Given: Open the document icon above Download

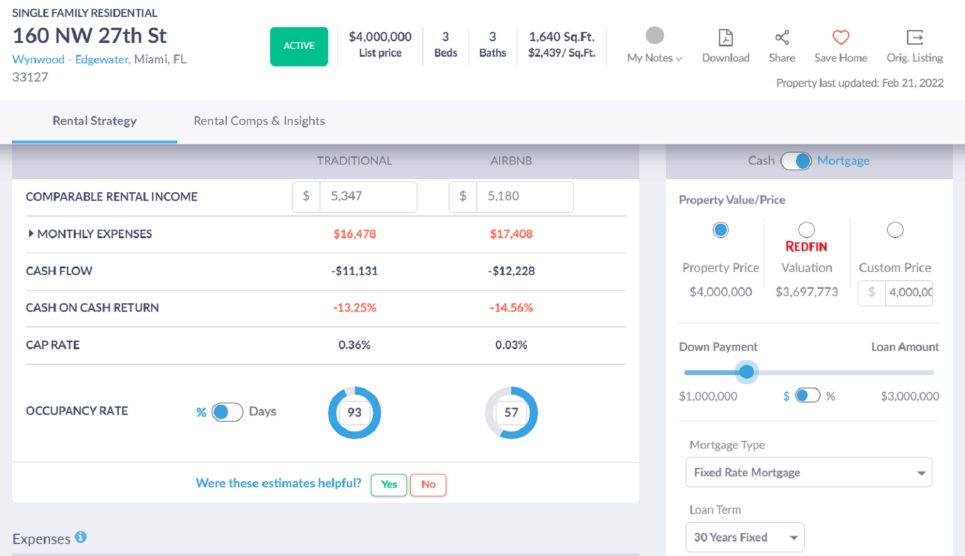Looking at the screenshot, I should [x=726, y=38].
